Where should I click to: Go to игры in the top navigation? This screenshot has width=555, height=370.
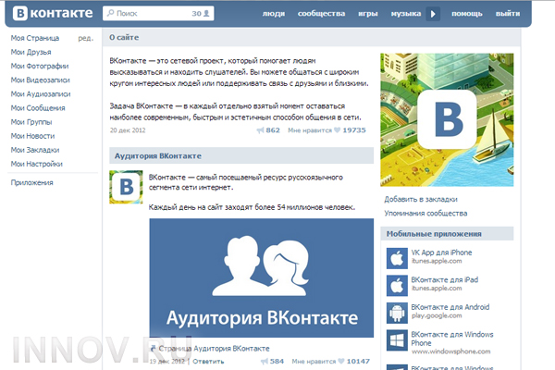[x=367, y=15]
